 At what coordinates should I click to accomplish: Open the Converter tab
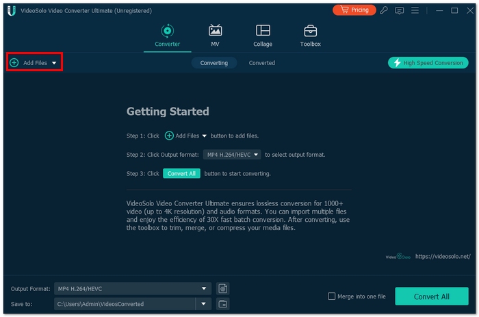[x=167, y=36]
